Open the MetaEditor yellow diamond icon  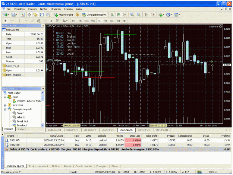77,15
